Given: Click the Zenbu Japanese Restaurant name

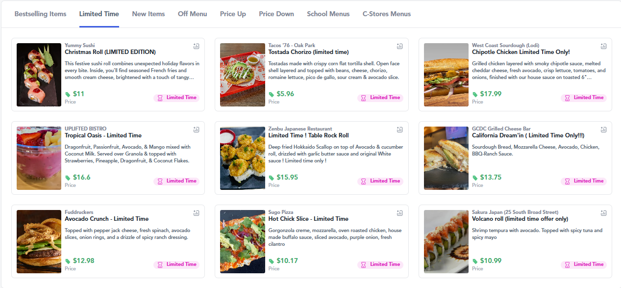Looking at the screenshot, I should click(300, 129).
